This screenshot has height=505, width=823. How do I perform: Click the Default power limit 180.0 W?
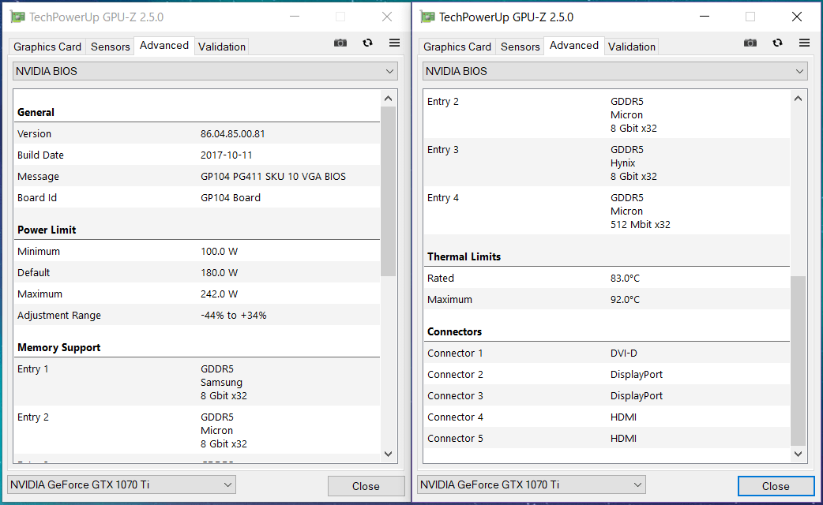(x=219, y=273)
